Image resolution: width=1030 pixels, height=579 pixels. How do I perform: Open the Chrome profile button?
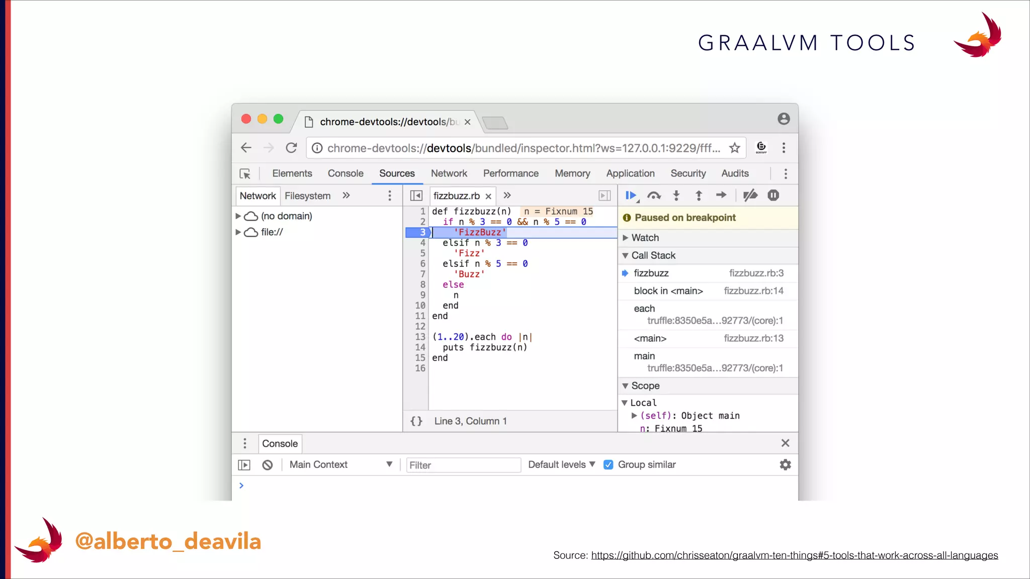click(784, 119)
